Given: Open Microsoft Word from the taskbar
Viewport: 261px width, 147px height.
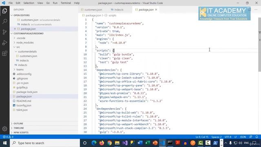Looking at the screenshot, I should tap(140, 143).
